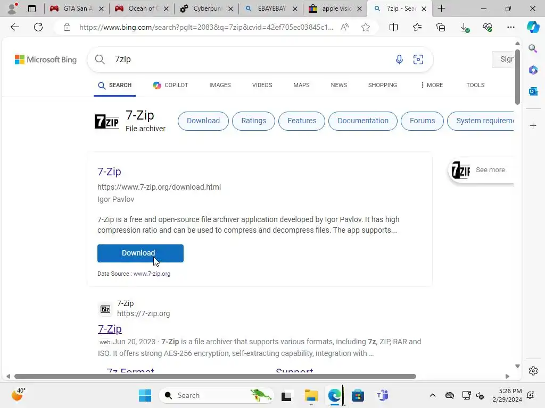Open the Windows Start menu

(145, 395)
